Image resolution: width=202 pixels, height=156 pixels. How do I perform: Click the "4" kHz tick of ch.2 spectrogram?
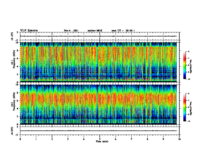pos(18,109)
